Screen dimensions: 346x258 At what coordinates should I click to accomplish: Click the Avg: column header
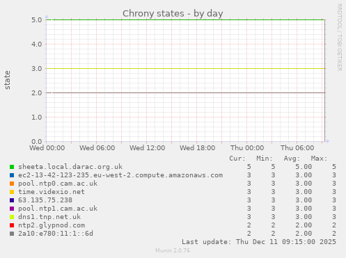tap(292, 159)
